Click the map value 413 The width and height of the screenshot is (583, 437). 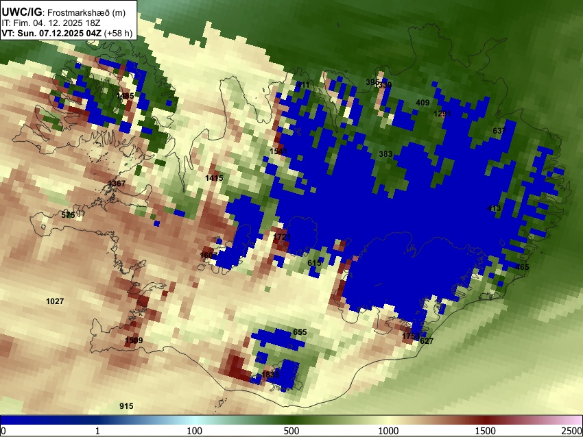click(x=494, y=209)
